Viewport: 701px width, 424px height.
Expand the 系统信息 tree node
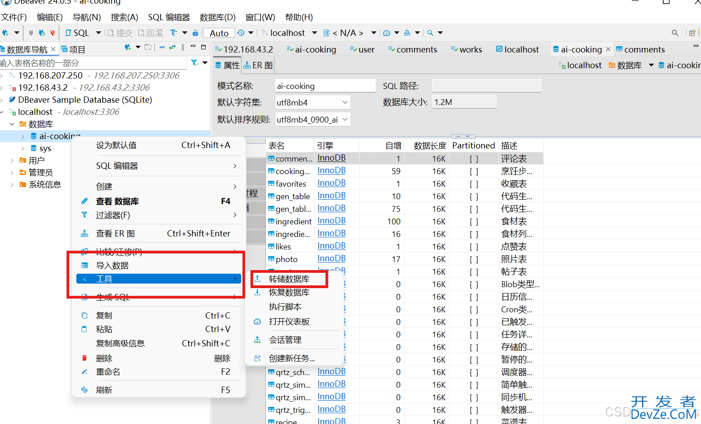tap(12, 184)
